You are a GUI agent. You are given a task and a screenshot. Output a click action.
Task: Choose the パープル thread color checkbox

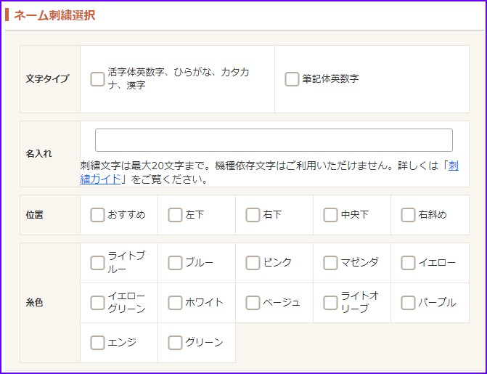(x=408, y=303)
